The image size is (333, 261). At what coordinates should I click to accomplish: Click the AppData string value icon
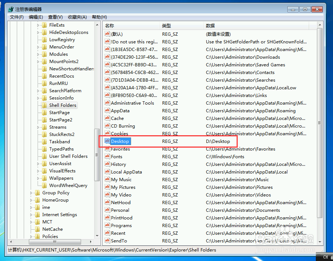107,110
